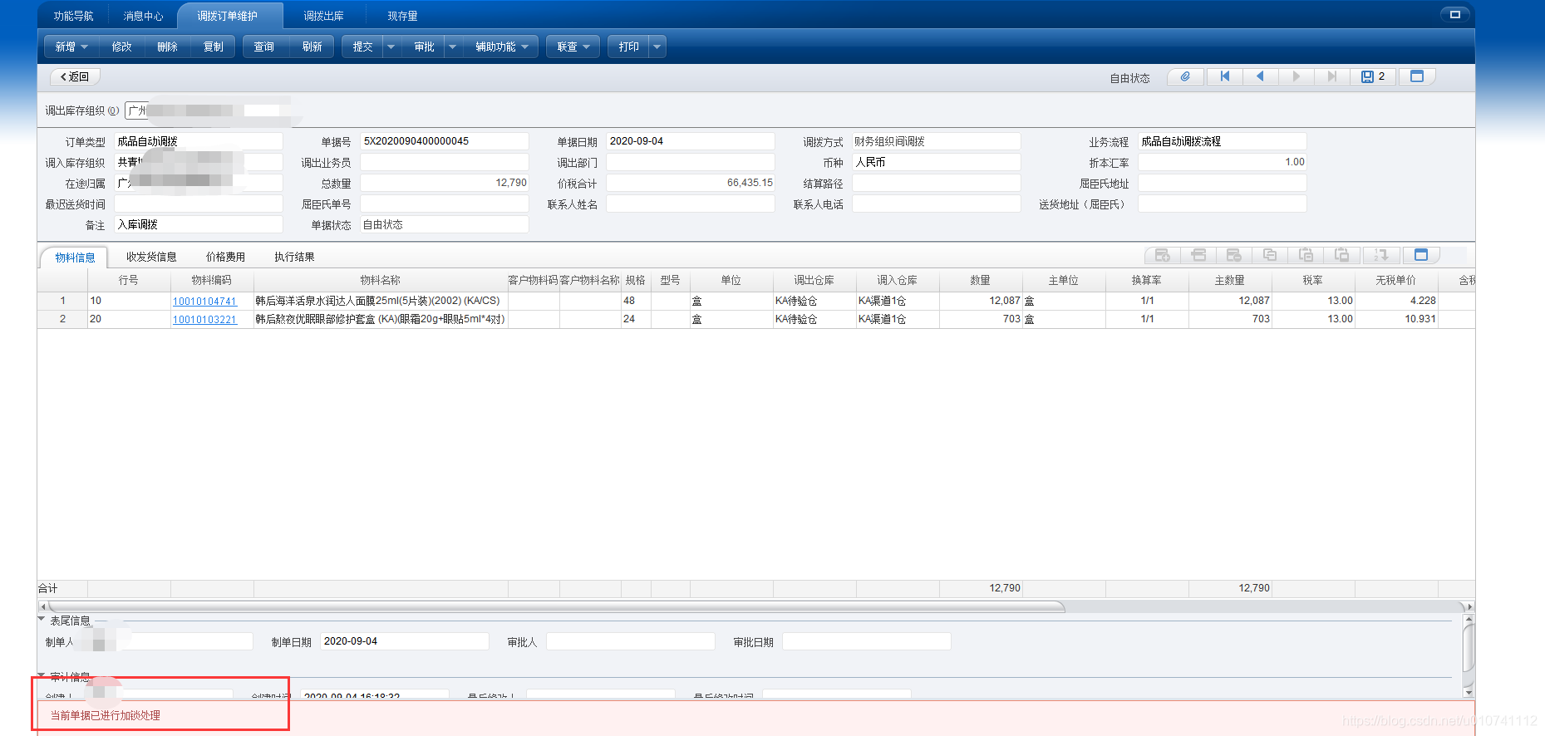
Task: Open the 执行结果 tab
Action: [294, 257]
